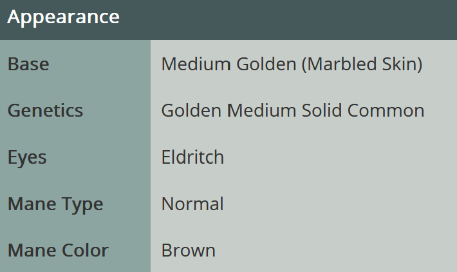This screenshot has height=272, width=457.
Task: Click the Genetics row label
Action: tap(45, 111)
